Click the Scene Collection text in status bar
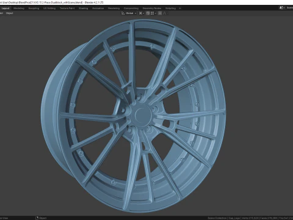The height and width of the screenshot is (220, 293). pyautogui.click(x=217, y=218)
